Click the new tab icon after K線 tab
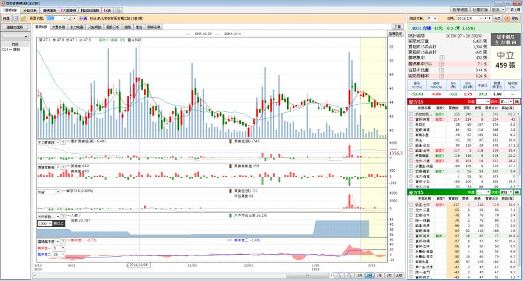Image resolution: width=523 pixels, height=281 pixels. (118, 11)
